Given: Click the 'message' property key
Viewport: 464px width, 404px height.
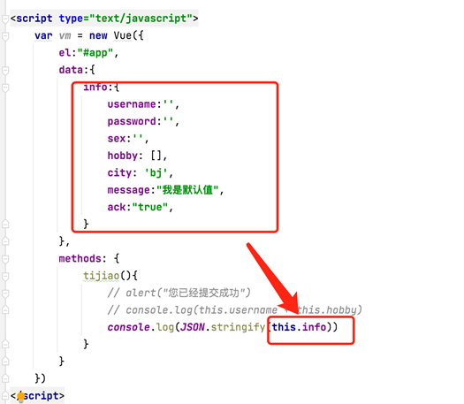Looking at the screenshot, I should tap(129, 190).
